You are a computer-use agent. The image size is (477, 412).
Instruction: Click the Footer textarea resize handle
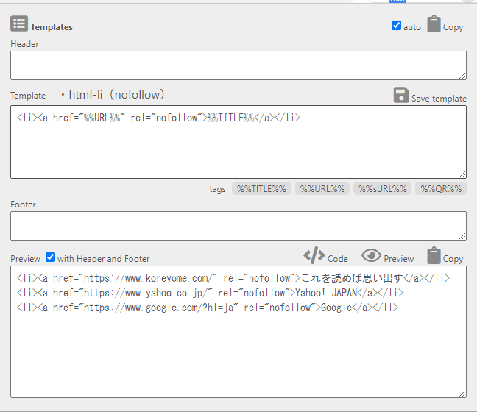(x=462, y=236)
